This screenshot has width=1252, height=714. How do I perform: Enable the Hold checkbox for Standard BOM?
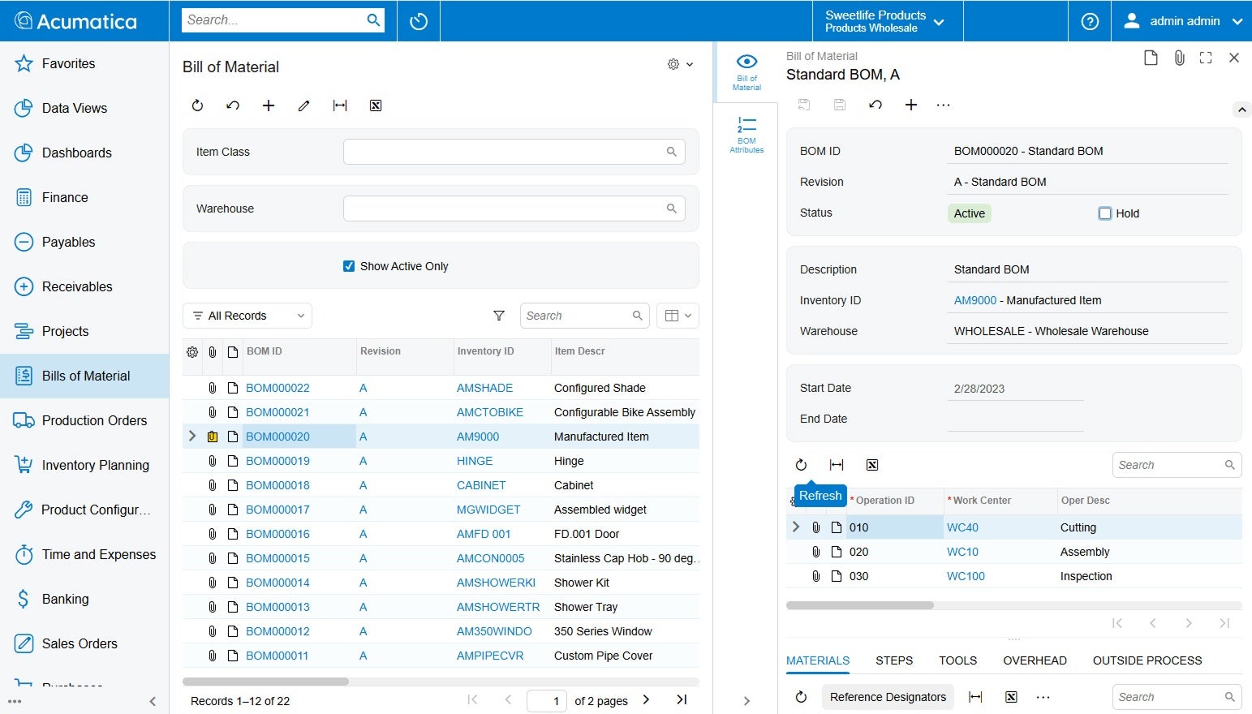click(x=1105, y=213)
